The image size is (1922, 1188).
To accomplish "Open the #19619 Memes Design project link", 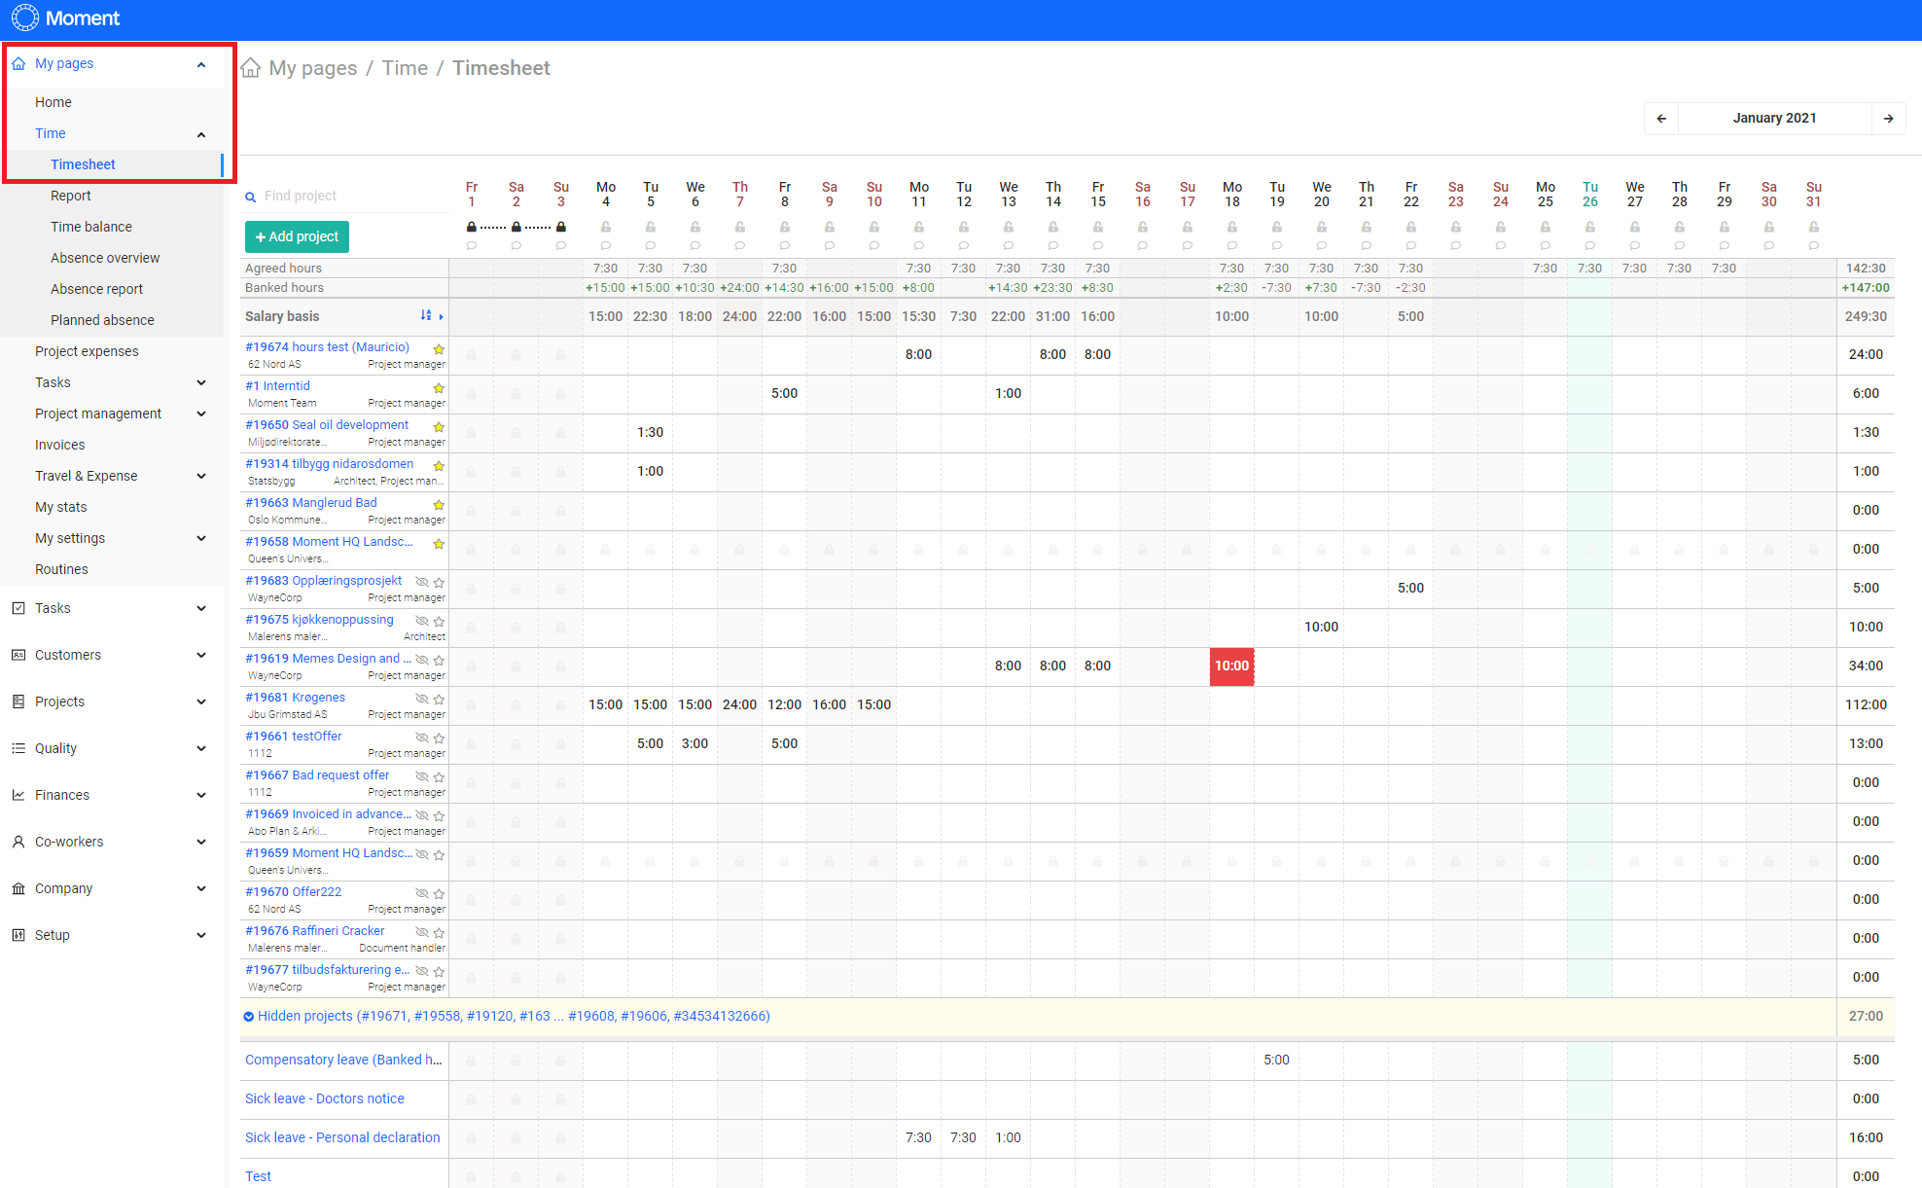I will click(328, 659).
